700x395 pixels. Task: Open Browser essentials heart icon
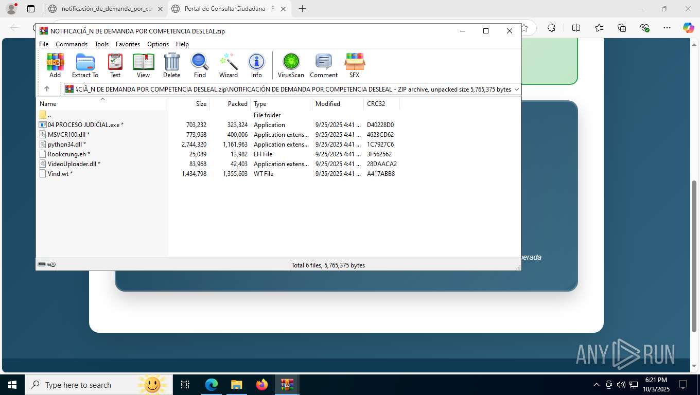tap(644, 28)
